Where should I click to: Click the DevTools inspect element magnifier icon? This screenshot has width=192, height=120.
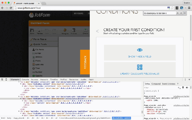coord(3,80)
